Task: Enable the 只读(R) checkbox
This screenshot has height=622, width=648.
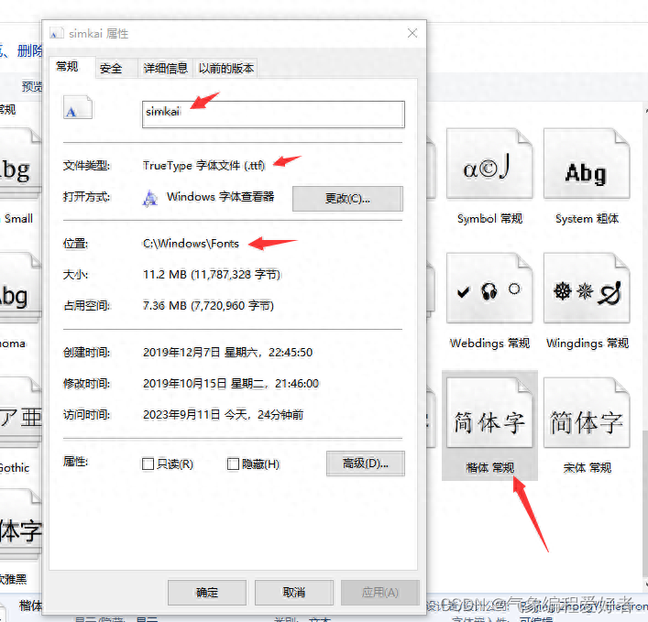Action: click(148, 464)
